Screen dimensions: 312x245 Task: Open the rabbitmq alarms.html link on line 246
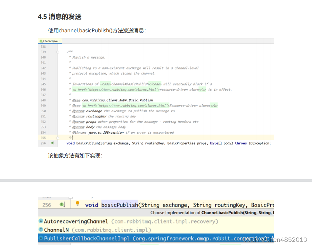click(122, 90)
